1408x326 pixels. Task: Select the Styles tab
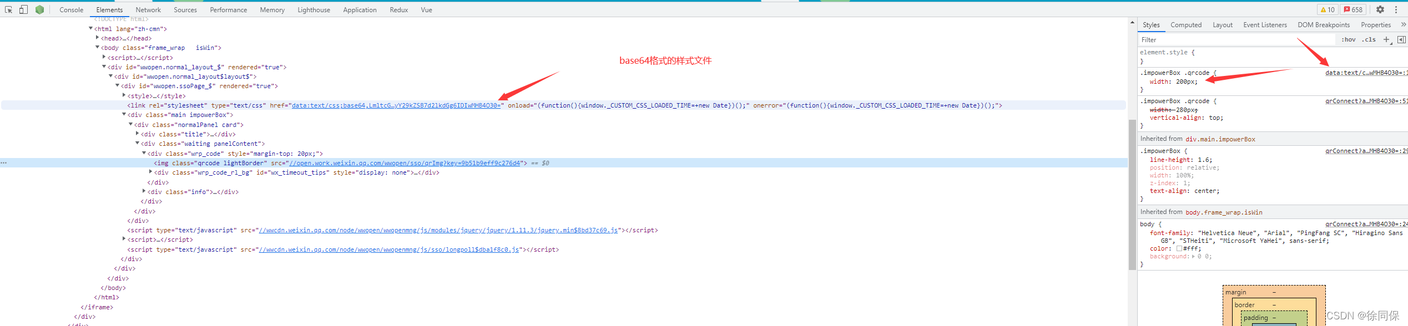1150,25
